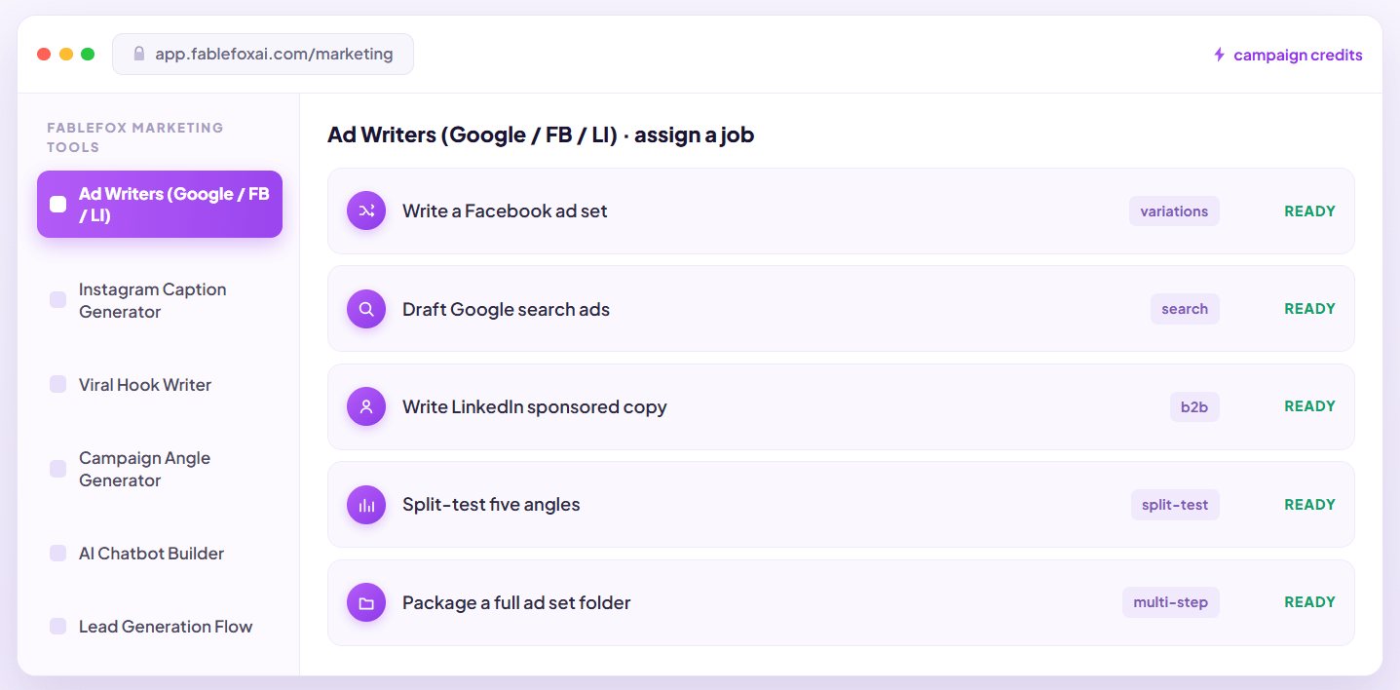Switch to the Campaign Angle Generator

[160, 469]
